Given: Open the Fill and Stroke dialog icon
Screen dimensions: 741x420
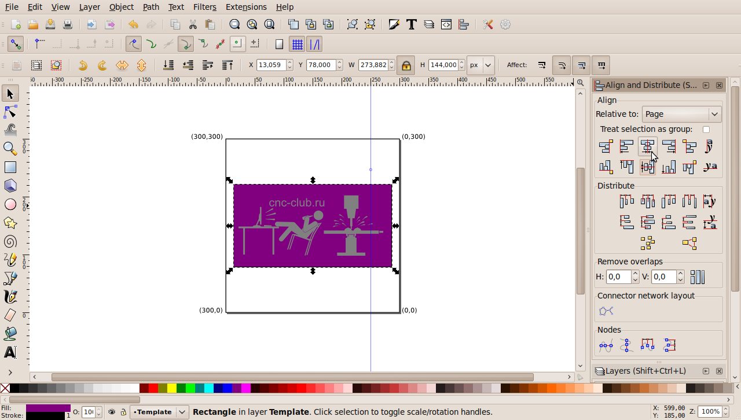Looking at the screenshot, I should [x=394, y=24].
